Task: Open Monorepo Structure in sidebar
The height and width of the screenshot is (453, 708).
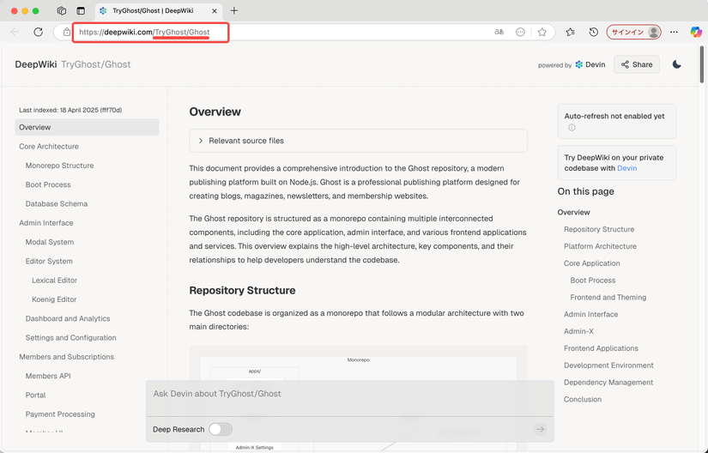Action: pos(59,166)
